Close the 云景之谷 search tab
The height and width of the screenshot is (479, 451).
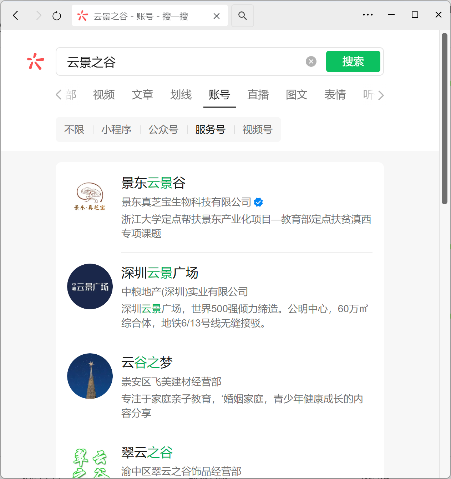217,16
